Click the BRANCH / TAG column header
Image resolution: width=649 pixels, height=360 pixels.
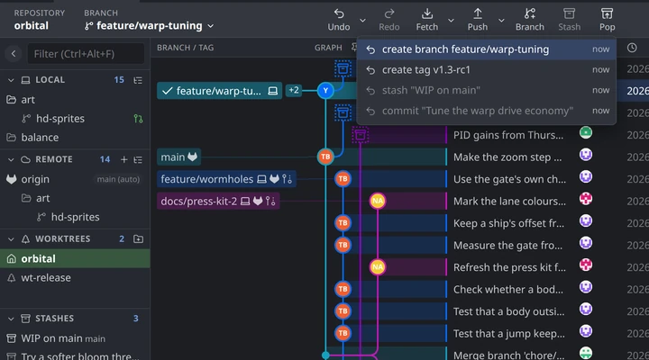(x=185, y=48)
